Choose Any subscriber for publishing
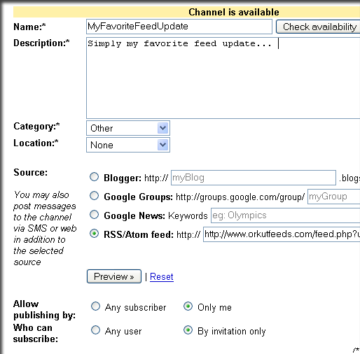The image size is (360, 354). tap(95, 306)
